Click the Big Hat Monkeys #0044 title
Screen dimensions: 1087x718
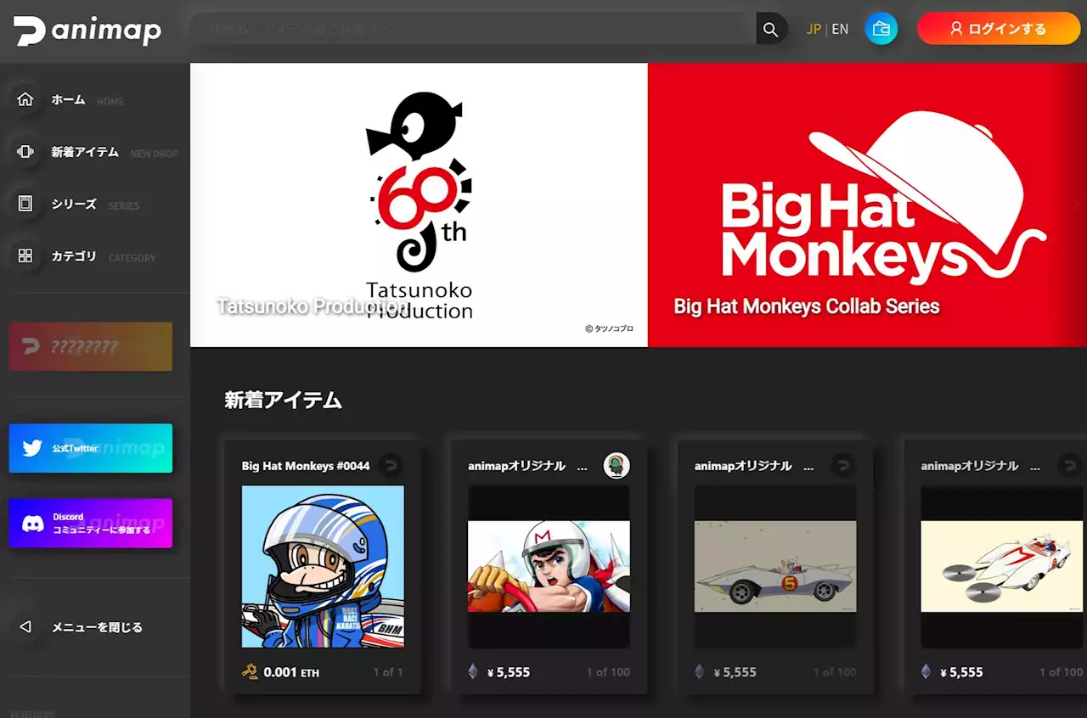point(306,466)
